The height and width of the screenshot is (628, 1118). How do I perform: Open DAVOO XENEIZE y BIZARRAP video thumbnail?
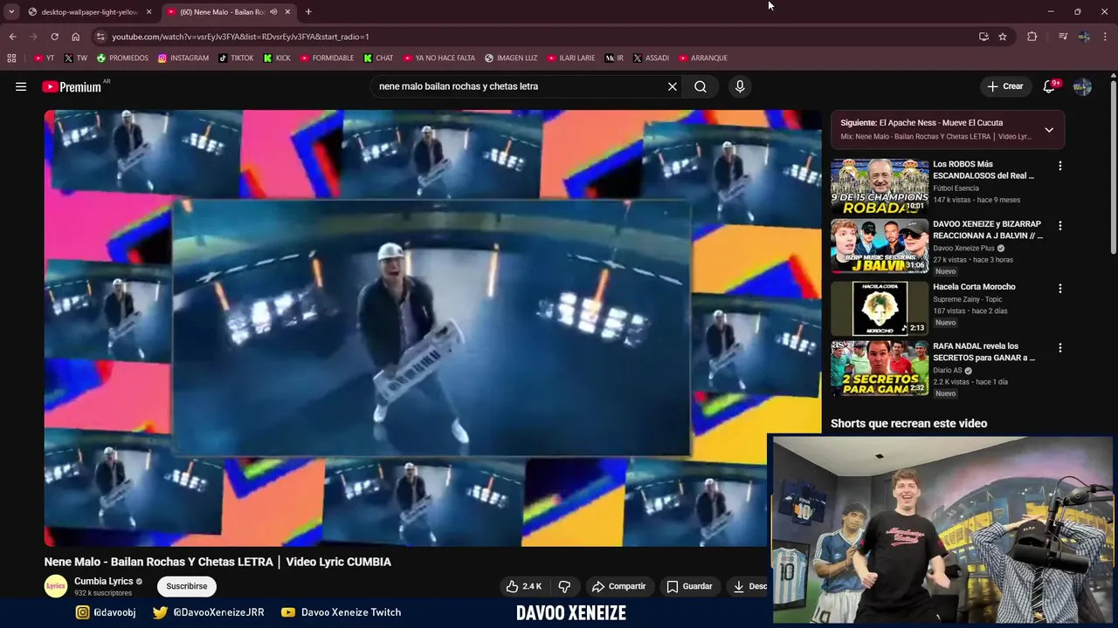880,246
